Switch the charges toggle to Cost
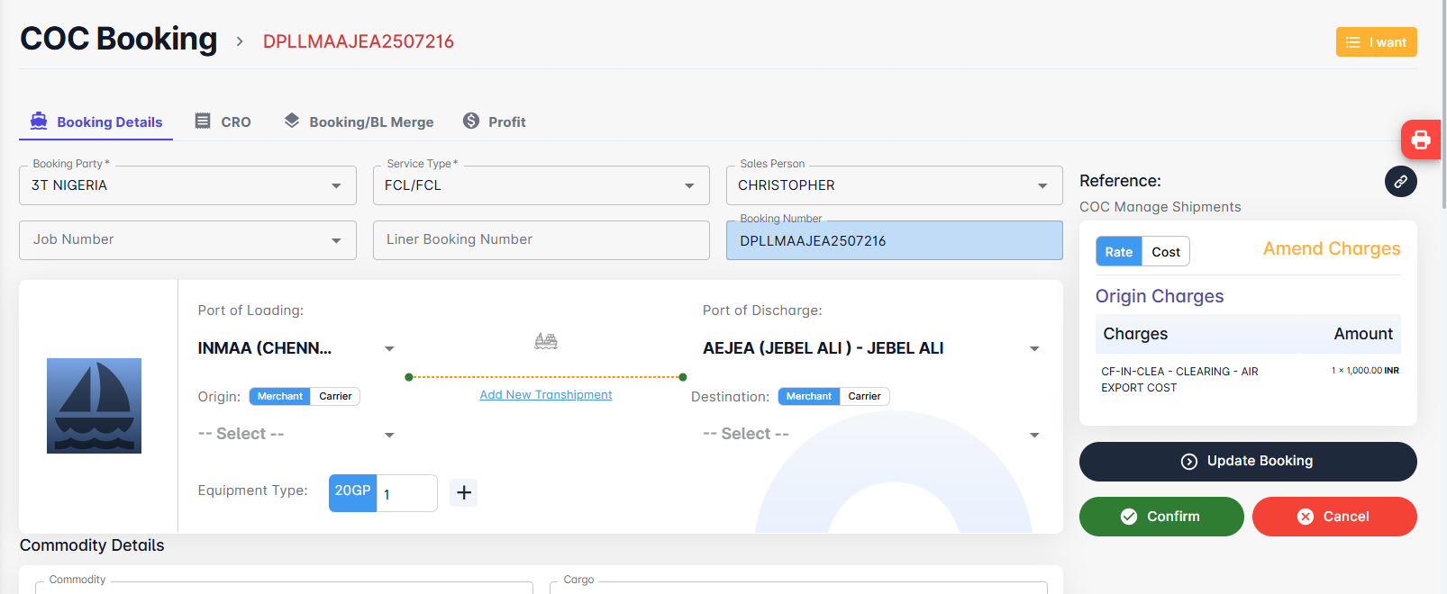The image size is (1447, 594). pyautogui.click(x=1165, y=252)
